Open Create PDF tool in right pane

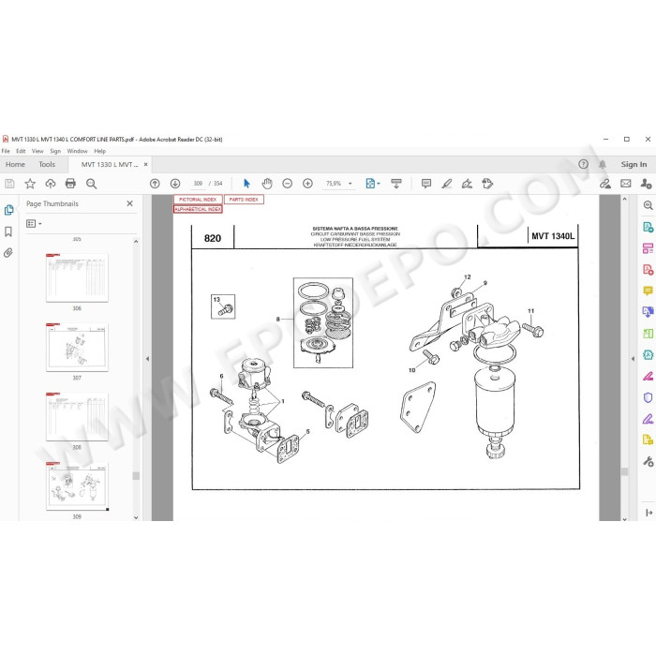point(649,269)
